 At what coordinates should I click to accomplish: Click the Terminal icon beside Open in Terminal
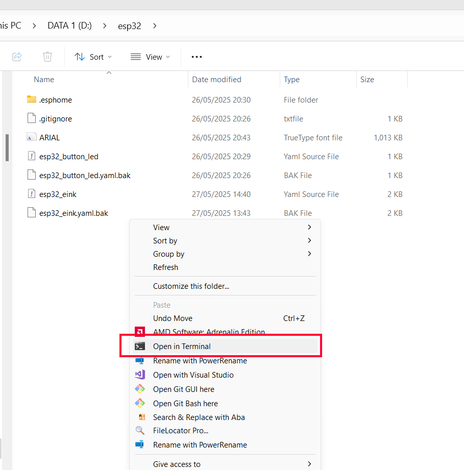click(140, 346)
